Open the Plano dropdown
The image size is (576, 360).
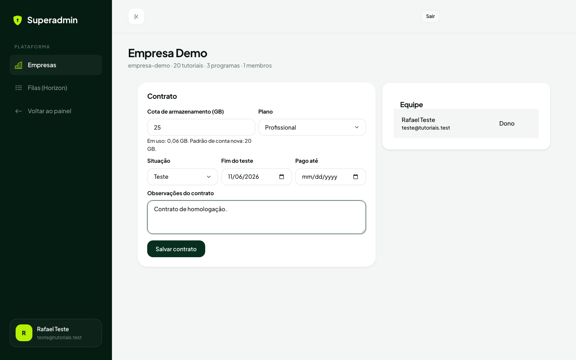pyautogui.click(x=312, y=127)
